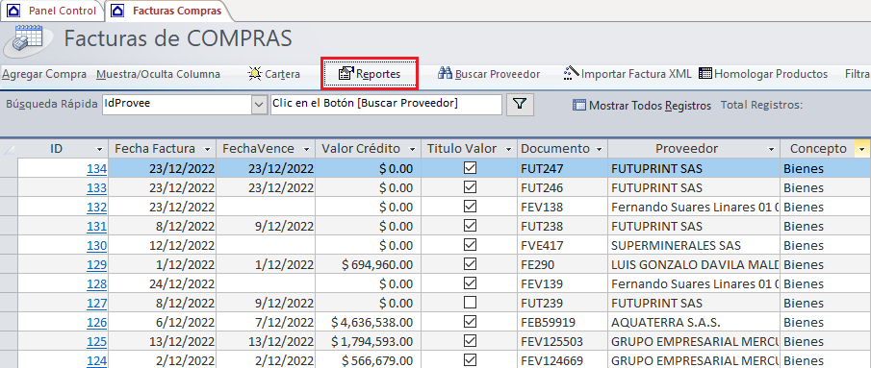Apply the funnel filter button
Screen dimensions: 871x368
tap(520, 104)
